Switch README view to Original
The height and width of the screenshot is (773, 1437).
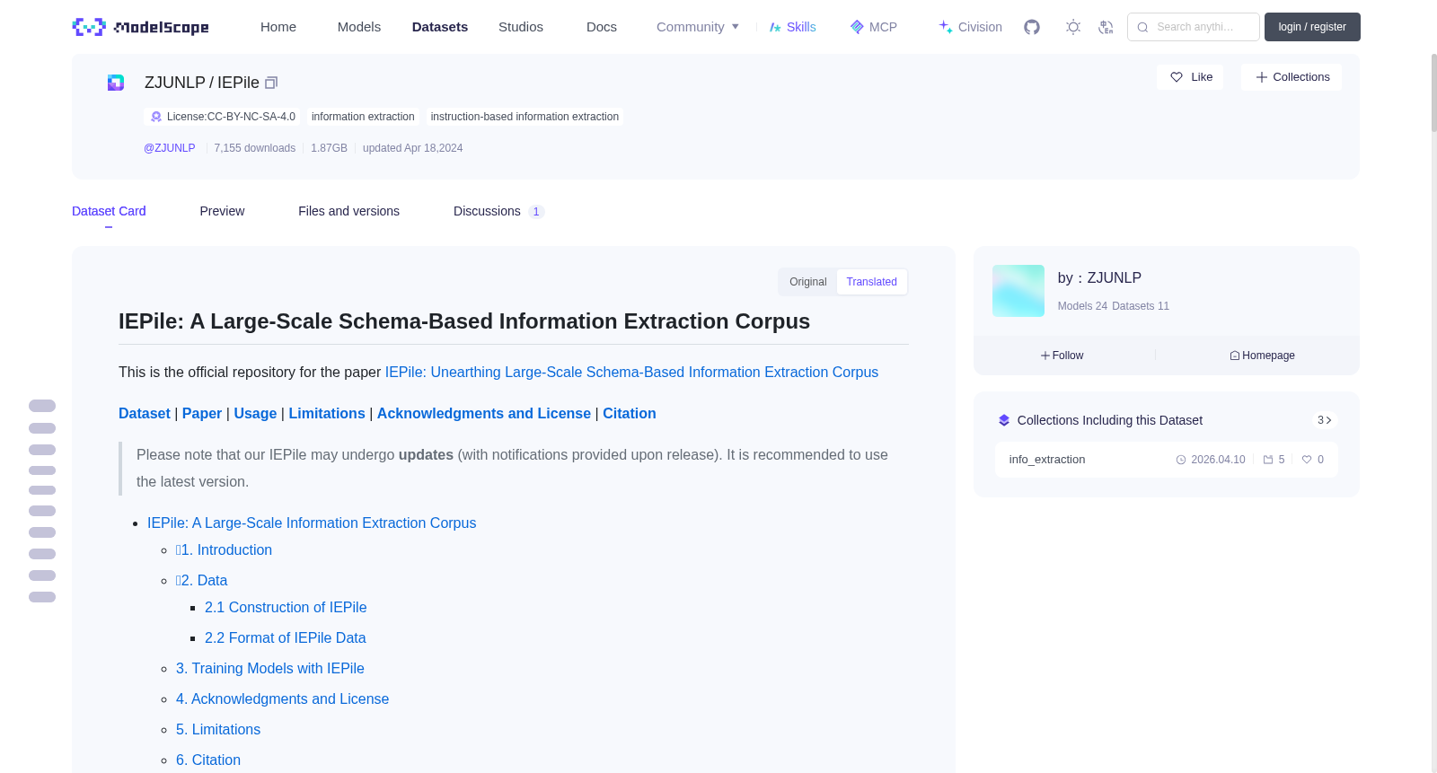[x=807, y=282]
